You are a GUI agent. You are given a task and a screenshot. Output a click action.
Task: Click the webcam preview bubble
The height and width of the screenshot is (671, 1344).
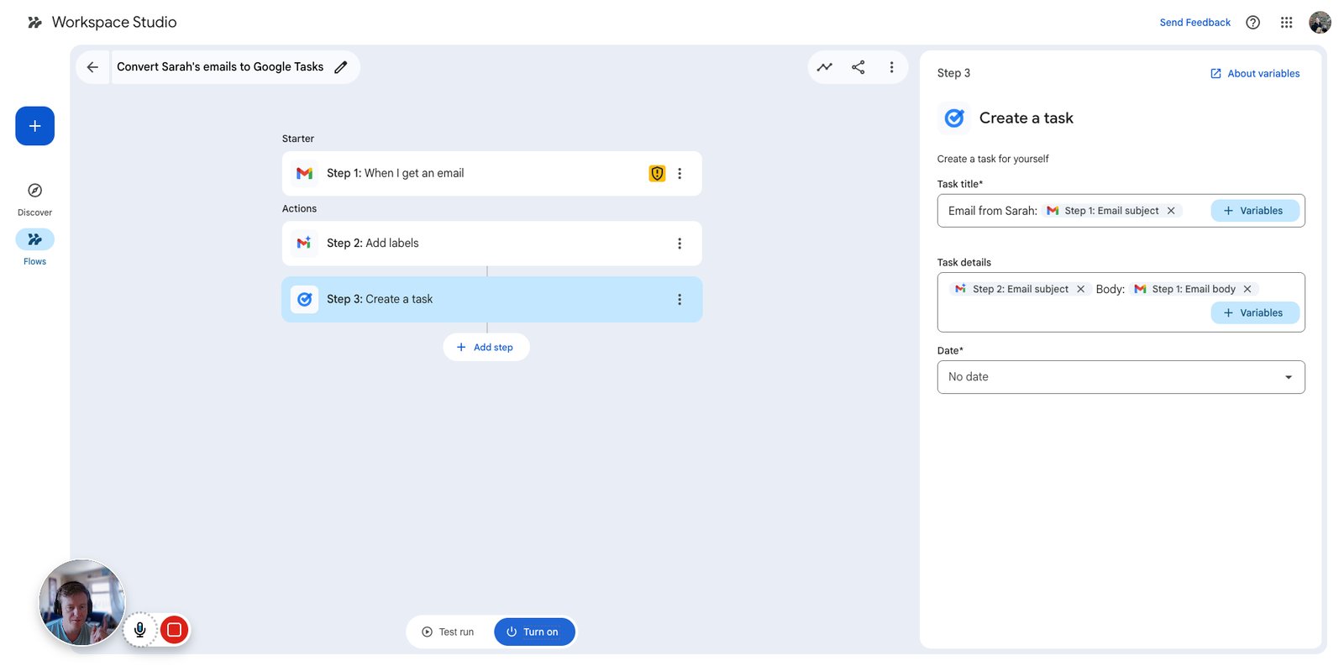click(x=81, y=602)
